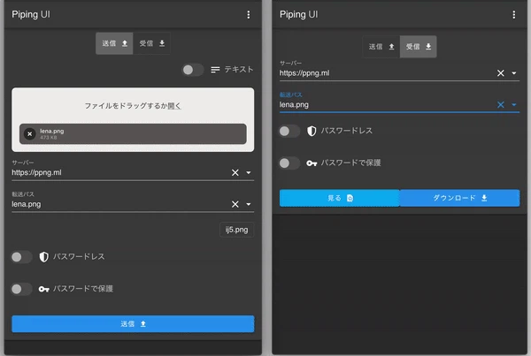The width and height of the screenshot is (531, 356).
Task: Select the 送信 send tab in right panel
Action: [381, 47]
